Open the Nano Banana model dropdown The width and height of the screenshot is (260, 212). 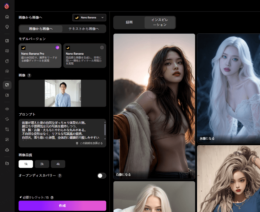pos(89,17)
